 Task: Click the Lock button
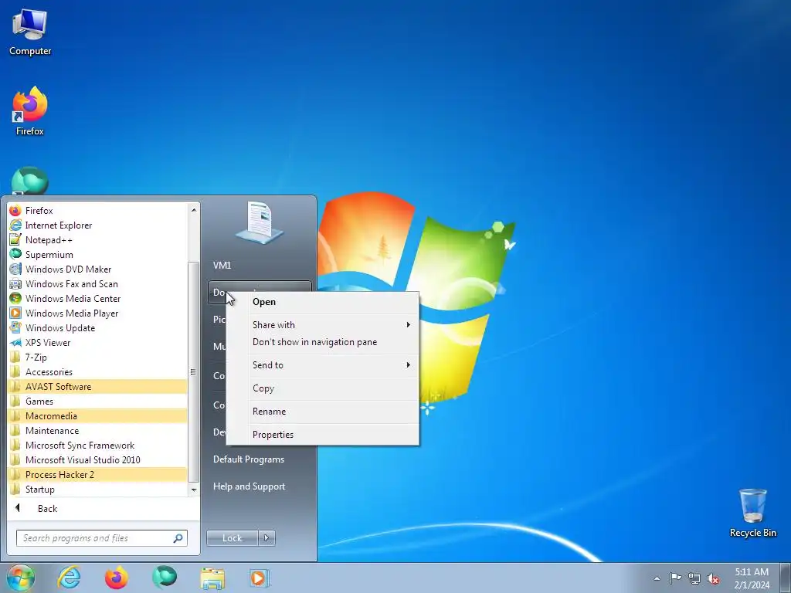[232, 538]
